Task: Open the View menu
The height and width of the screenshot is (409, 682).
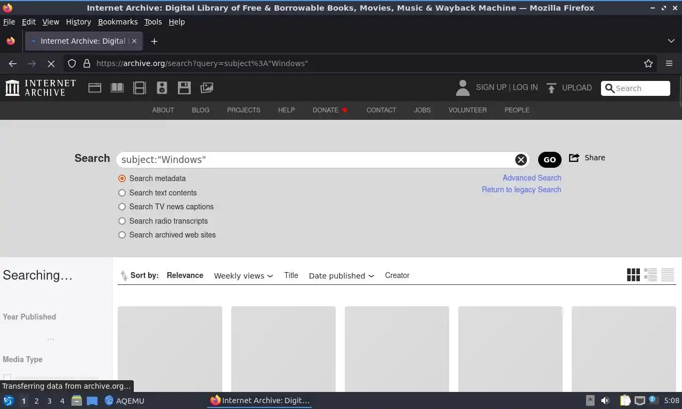Action: click(51, 22)
